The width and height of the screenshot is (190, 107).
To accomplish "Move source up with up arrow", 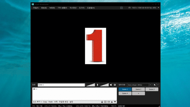I will tap(112, 102).
